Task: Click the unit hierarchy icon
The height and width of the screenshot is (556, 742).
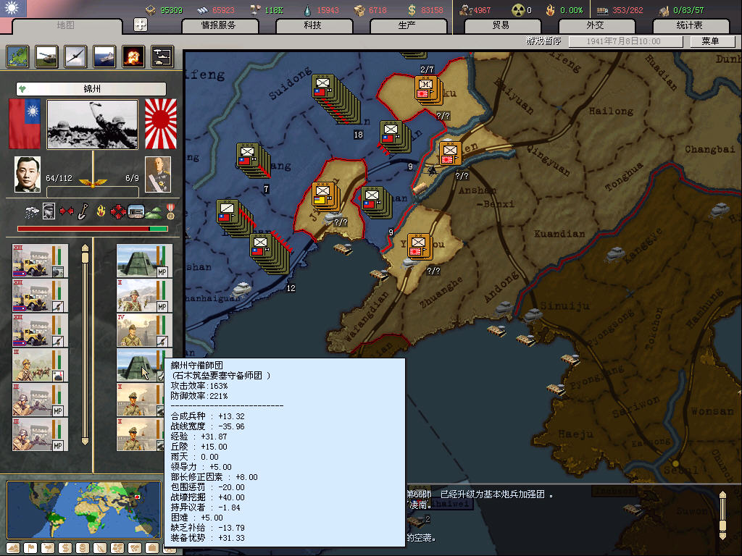Action: (x=162, y=56)
